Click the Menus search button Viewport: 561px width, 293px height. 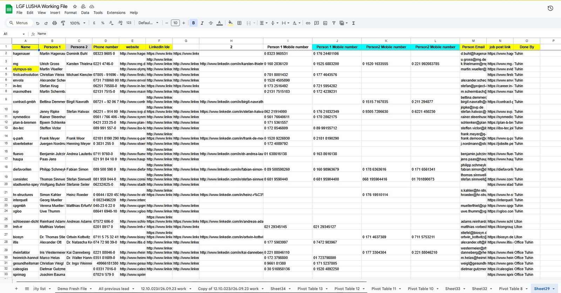(x=19, y=23)
